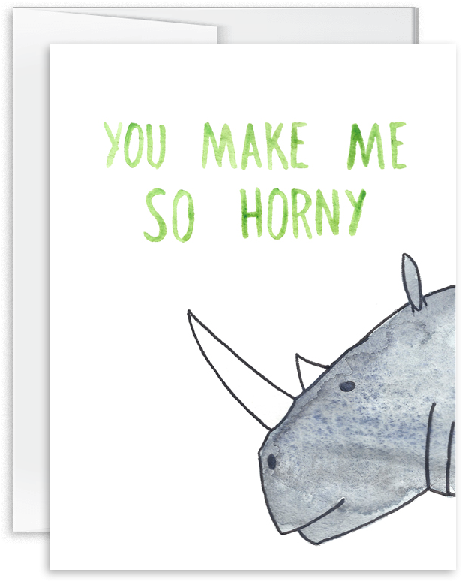Select the rhino's pointed ear
This screenshot has height=582, width=462.
pyautogui.click(x=412, y=281)
